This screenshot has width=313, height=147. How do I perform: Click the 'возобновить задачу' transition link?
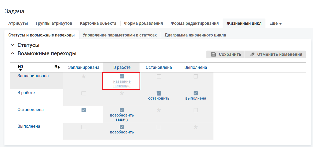(122, 117)
